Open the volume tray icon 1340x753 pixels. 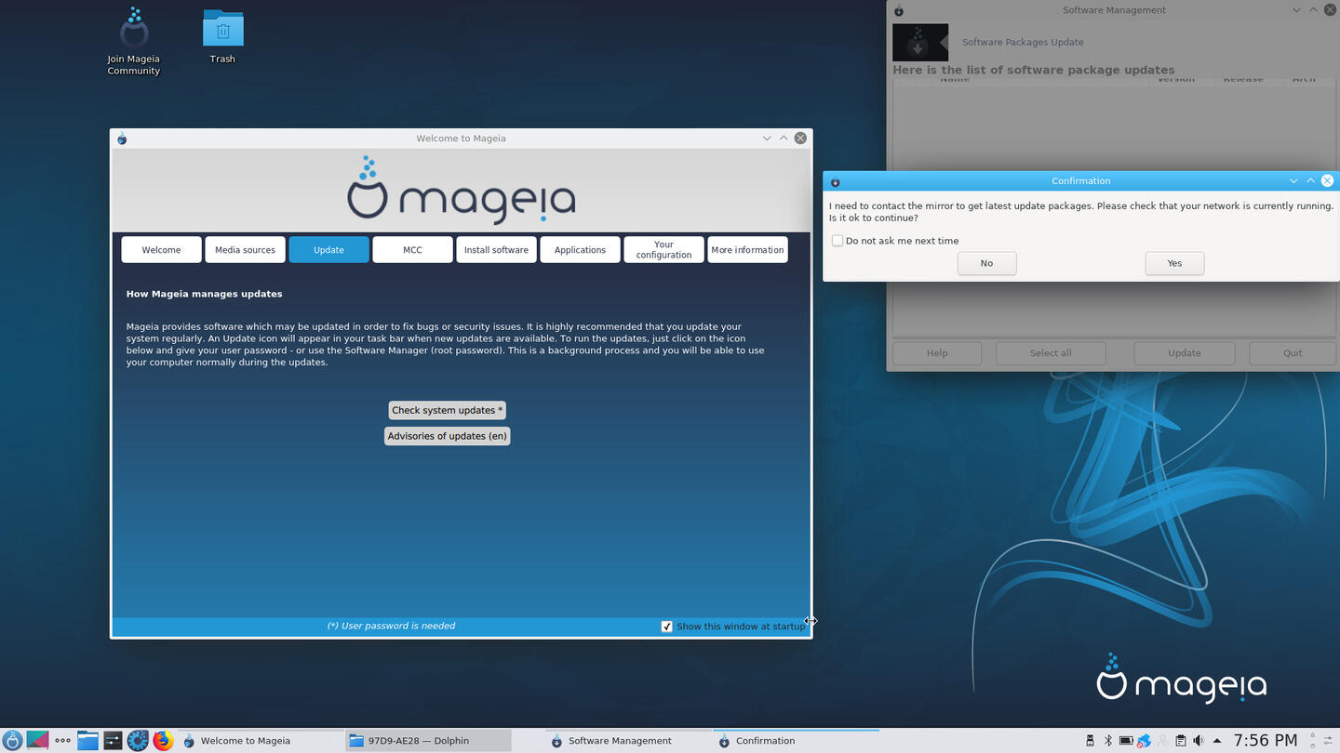(x=1199, y=741)
